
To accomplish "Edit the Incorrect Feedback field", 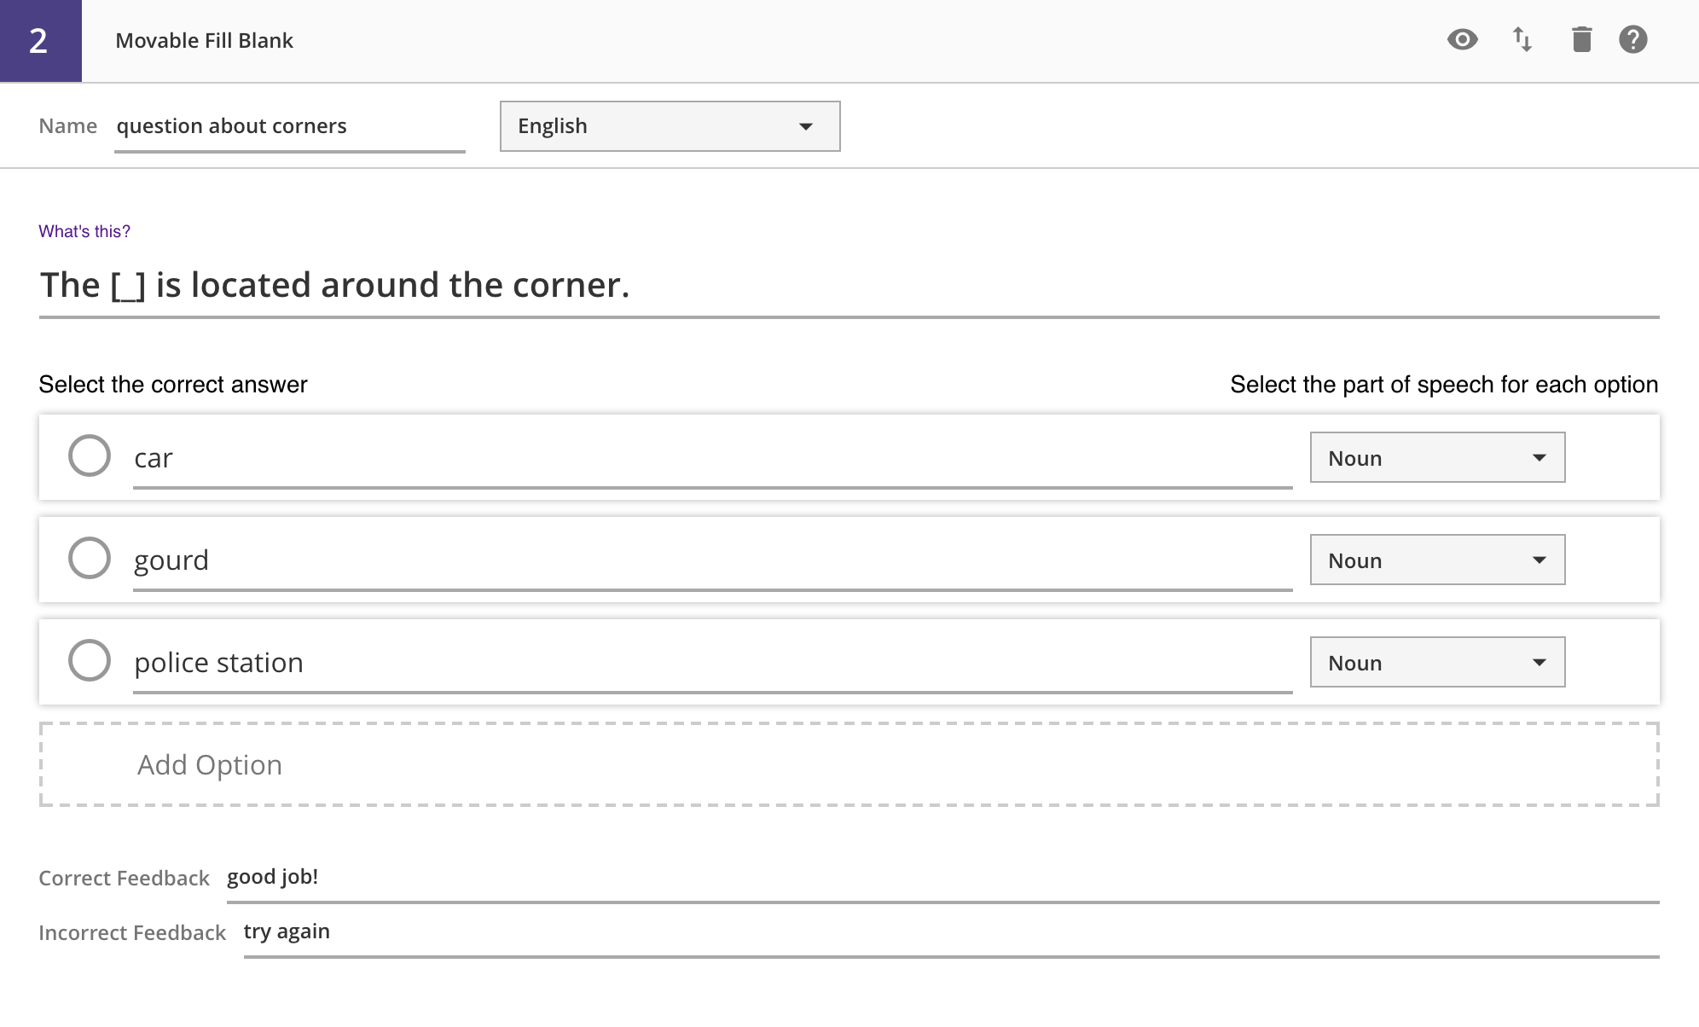I will click(x=951, y=932).
